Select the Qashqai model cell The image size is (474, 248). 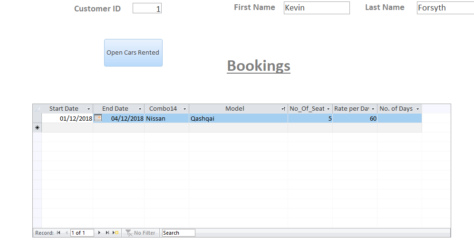(239, 118)
